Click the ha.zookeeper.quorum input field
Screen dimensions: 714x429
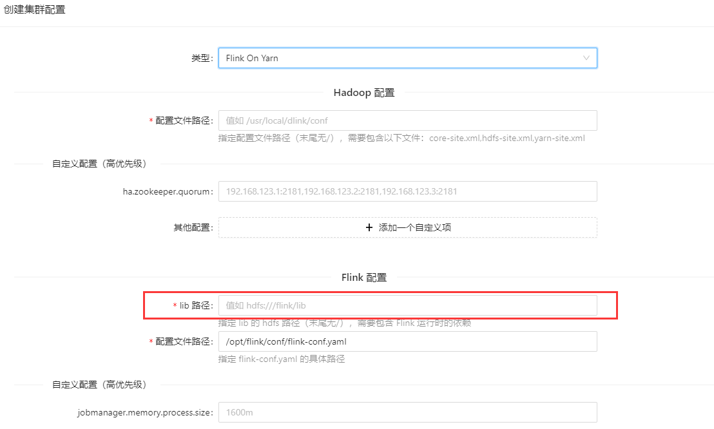pos(407,191)
